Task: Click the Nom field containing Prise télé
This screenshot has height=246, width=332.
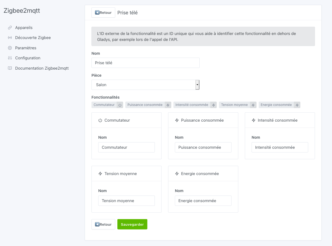Action: pyautogui.click(x=145, y=63)
